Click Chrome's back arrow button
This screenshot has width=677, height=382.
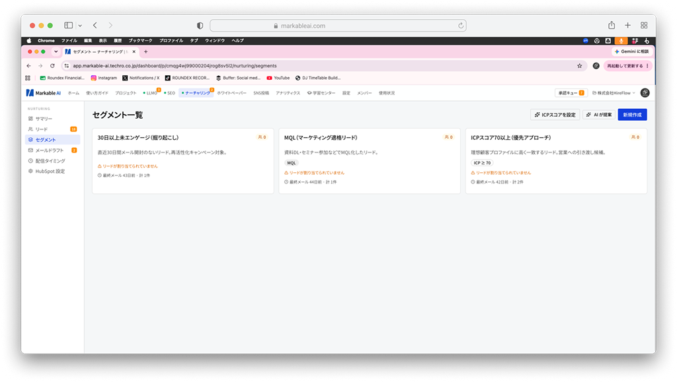click(28, 66)
